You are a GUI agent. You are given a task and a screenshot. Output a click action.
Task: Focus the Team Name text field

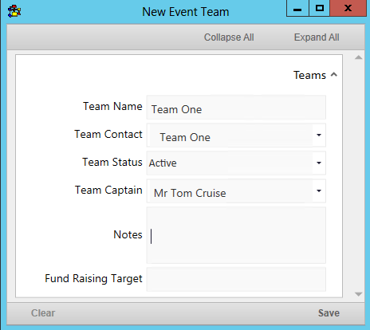[x=236, y=108]
